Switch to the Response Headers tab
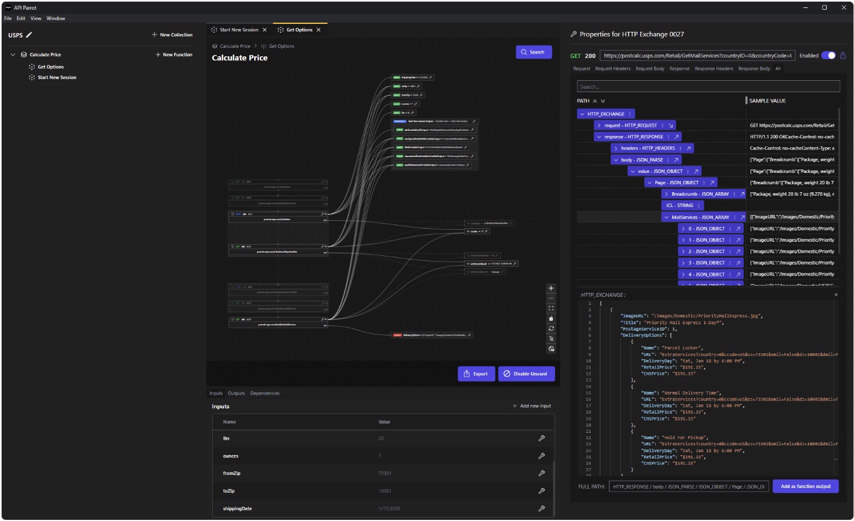The height and width of the screenshot is (521, 854). tap(714, 69)
